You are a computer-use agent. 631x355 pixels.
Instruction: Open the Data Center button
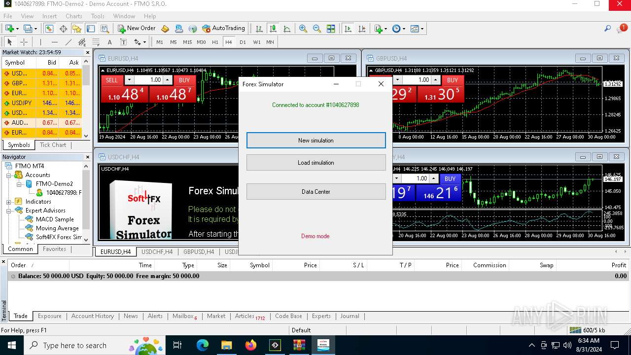pos(316,192)
